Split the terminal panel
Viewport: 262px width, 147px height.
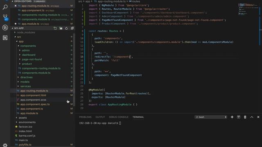pyautogui.click(x=239, y=117)
